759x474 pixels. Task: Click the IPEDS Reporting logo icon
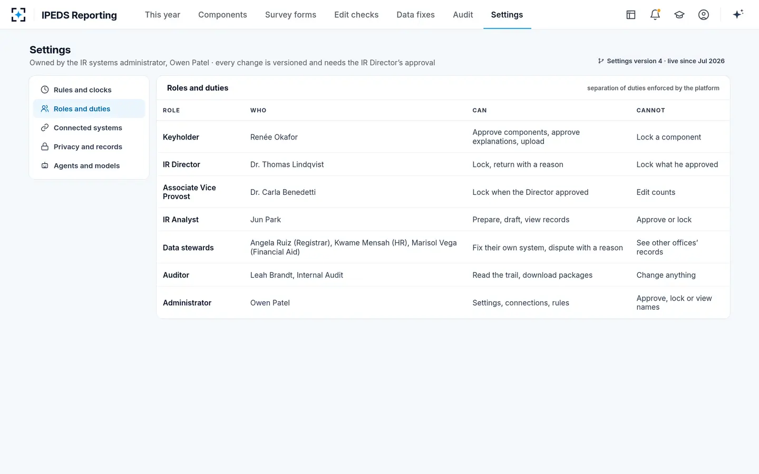pyautogui.click(x=18, y=15)
